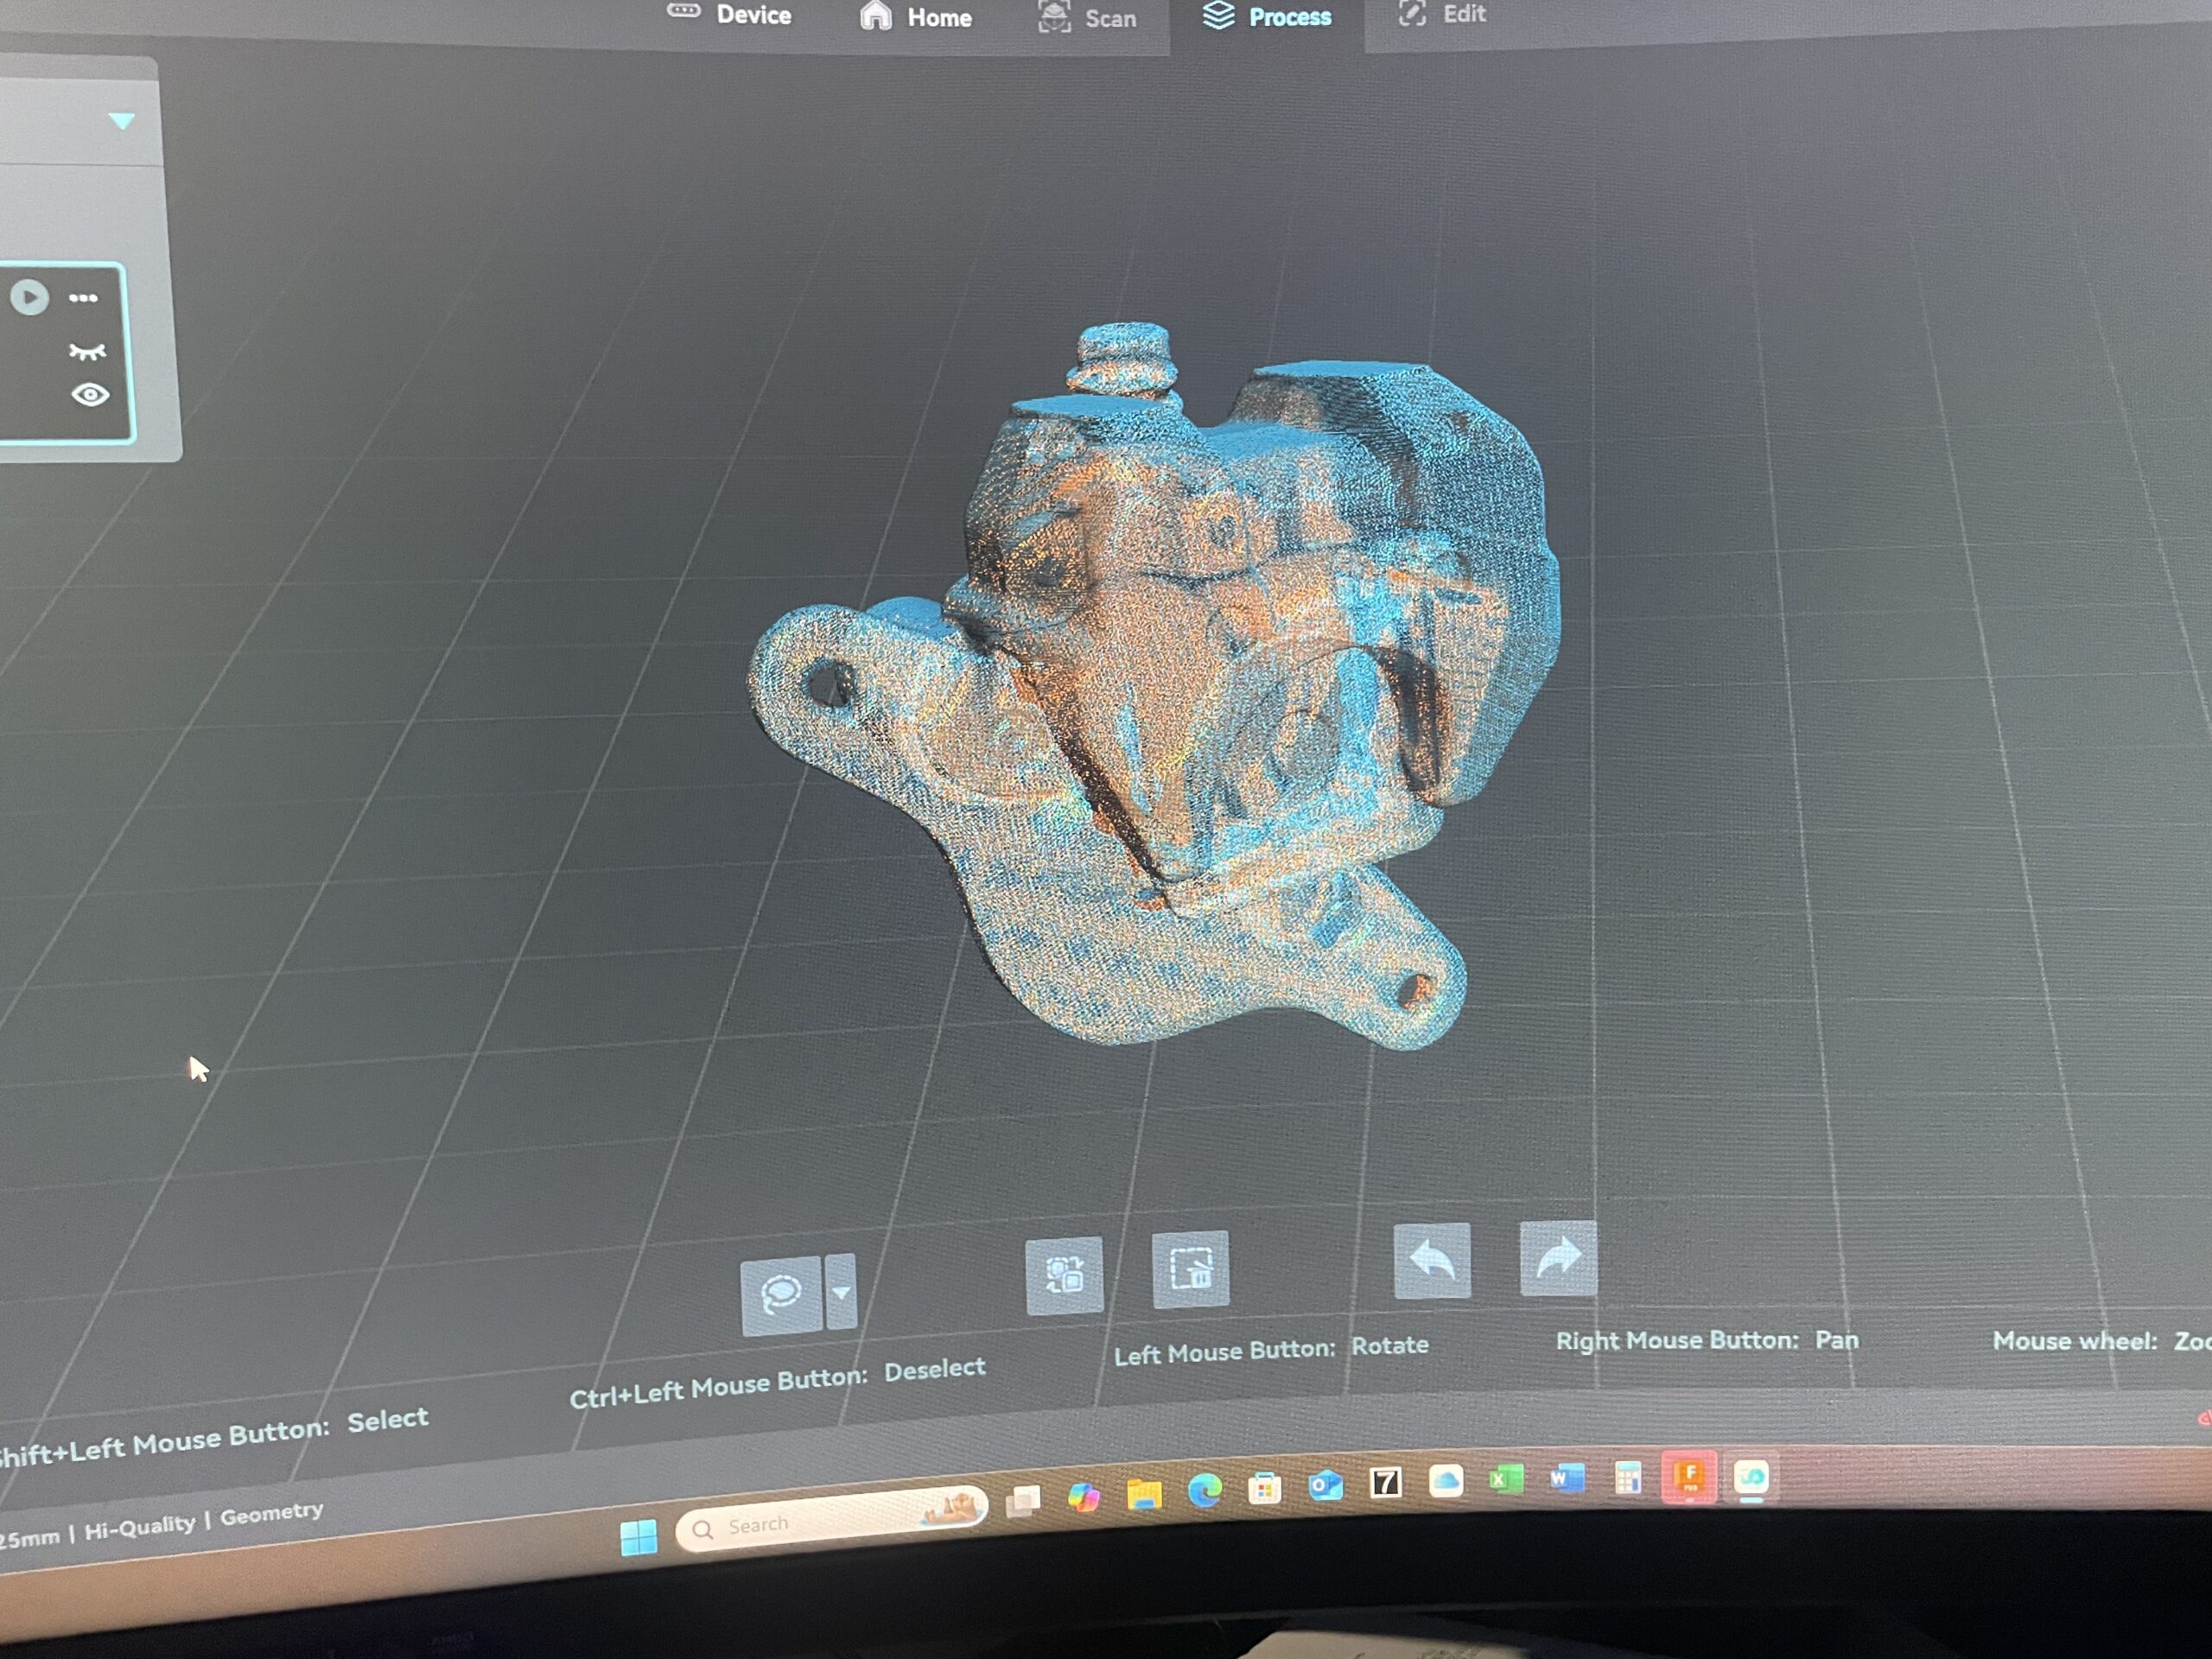Click the taskbar Search box

tap(831, 1521)
